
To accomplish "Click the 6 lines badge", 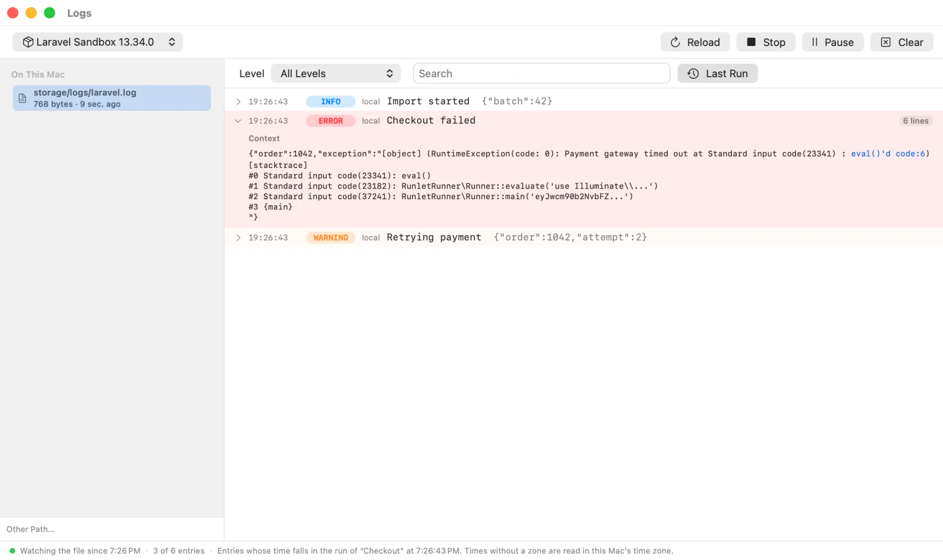I will [x=915, y=121].
